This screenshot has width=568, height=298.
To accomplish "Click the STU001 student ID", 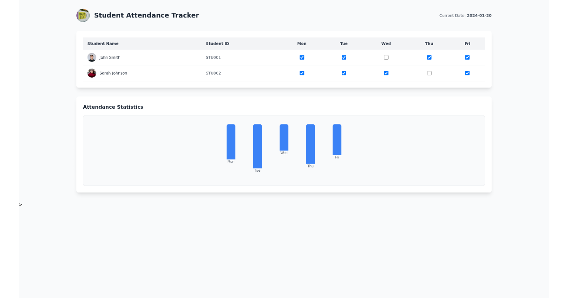I will tap(213, 57).
